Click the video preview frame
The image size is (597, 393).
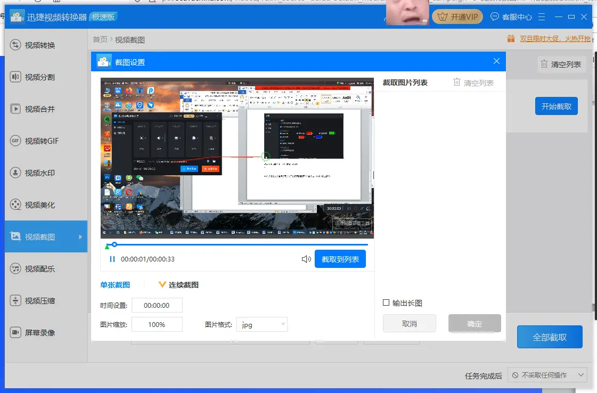(x=237, y=158)
